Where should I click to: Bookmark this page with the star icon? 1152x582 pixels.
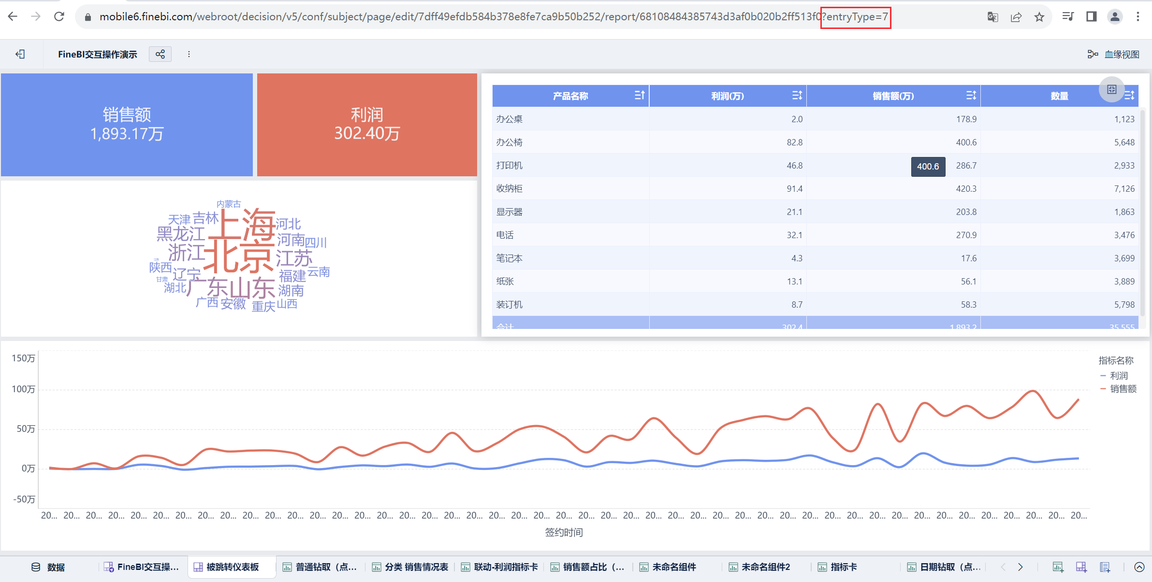point(1039,17)
